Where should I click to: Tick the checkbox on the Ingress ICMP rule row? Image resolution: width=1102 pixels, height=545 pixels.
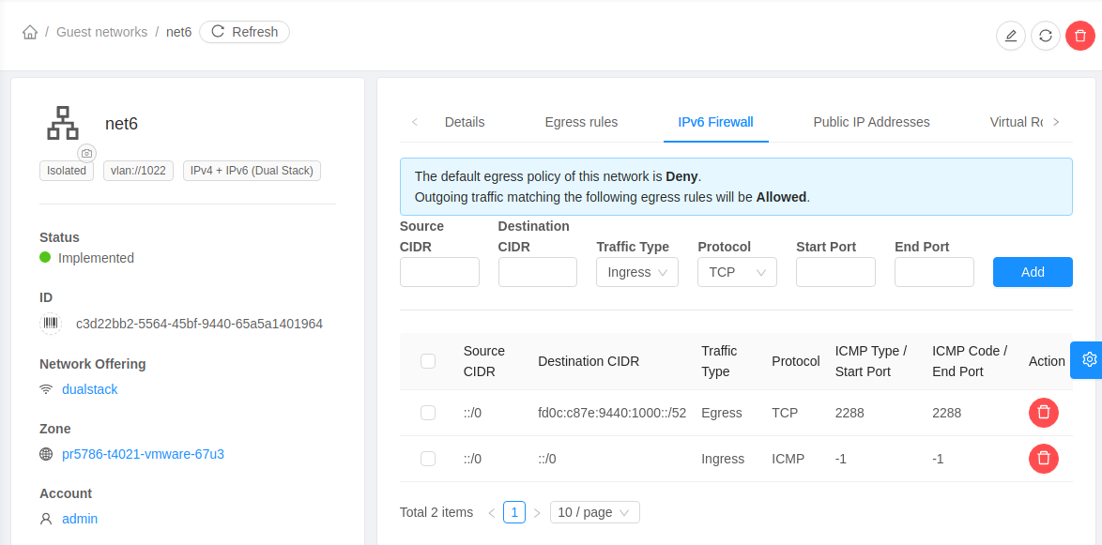click(x=428, y=459)
